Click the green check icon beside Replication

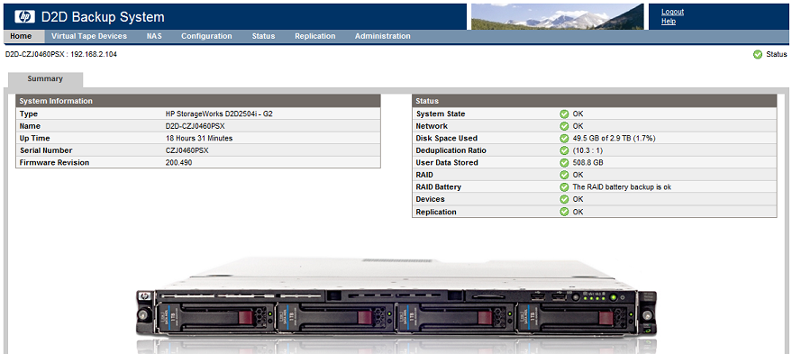pyautogui.click(x=564, y=212)
